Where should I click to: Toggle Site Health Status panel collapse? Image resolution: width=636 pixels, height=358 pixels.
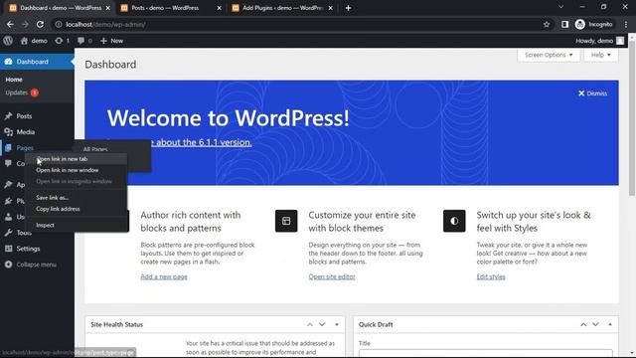tap(337, 324)
